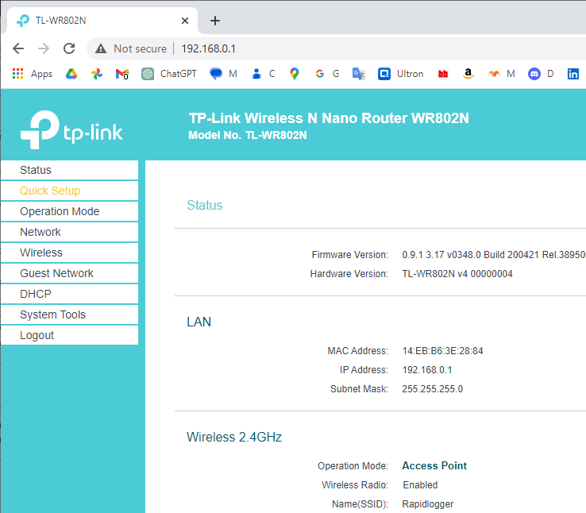This screenshot has height=513, width=586.
Task: Click the Subnet Mask label
Action: click(x=359, y=389)
